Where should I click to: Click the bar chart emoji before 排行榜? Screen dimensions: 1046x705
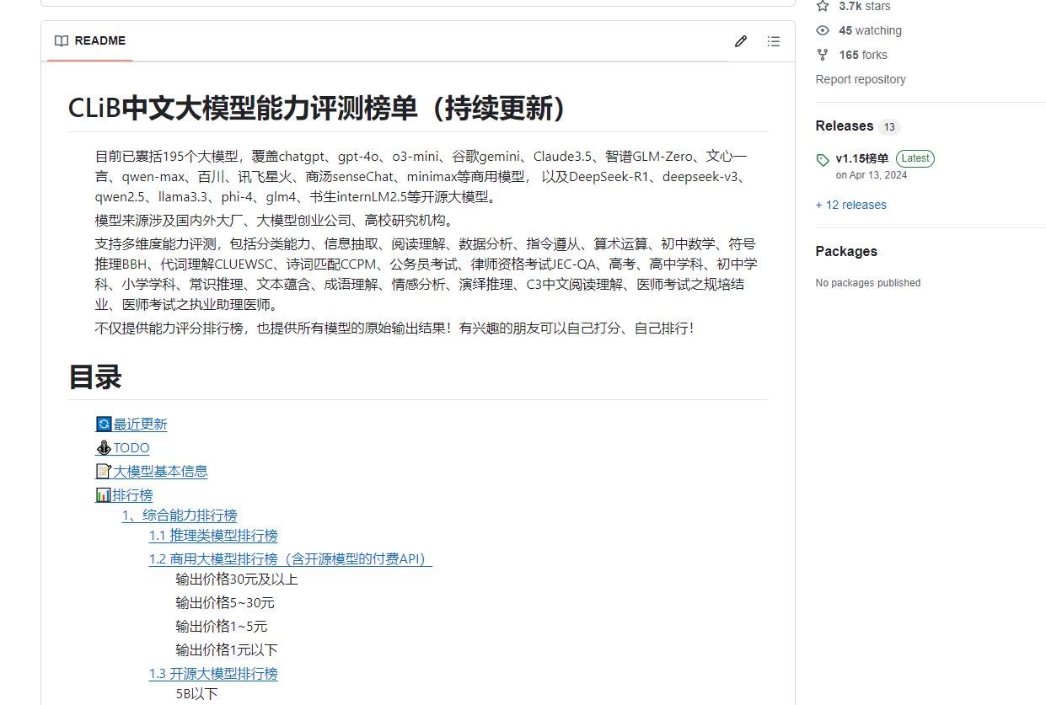[104, 494]
